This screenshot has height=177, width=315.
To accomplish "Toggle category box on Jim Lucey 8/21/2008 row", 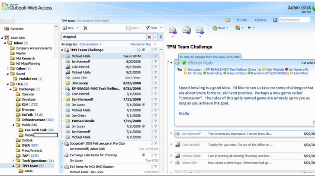I will point(152,83).
